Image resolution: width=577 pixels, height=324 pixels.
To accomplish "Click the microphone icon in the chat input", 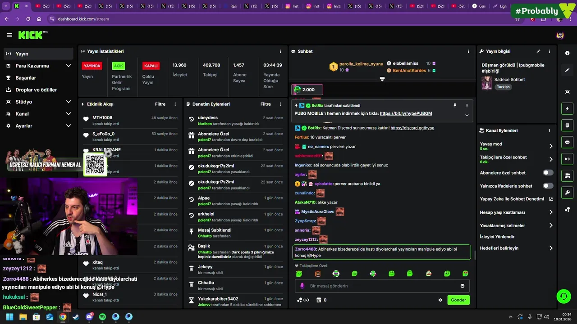I will (x=302, y=286).
